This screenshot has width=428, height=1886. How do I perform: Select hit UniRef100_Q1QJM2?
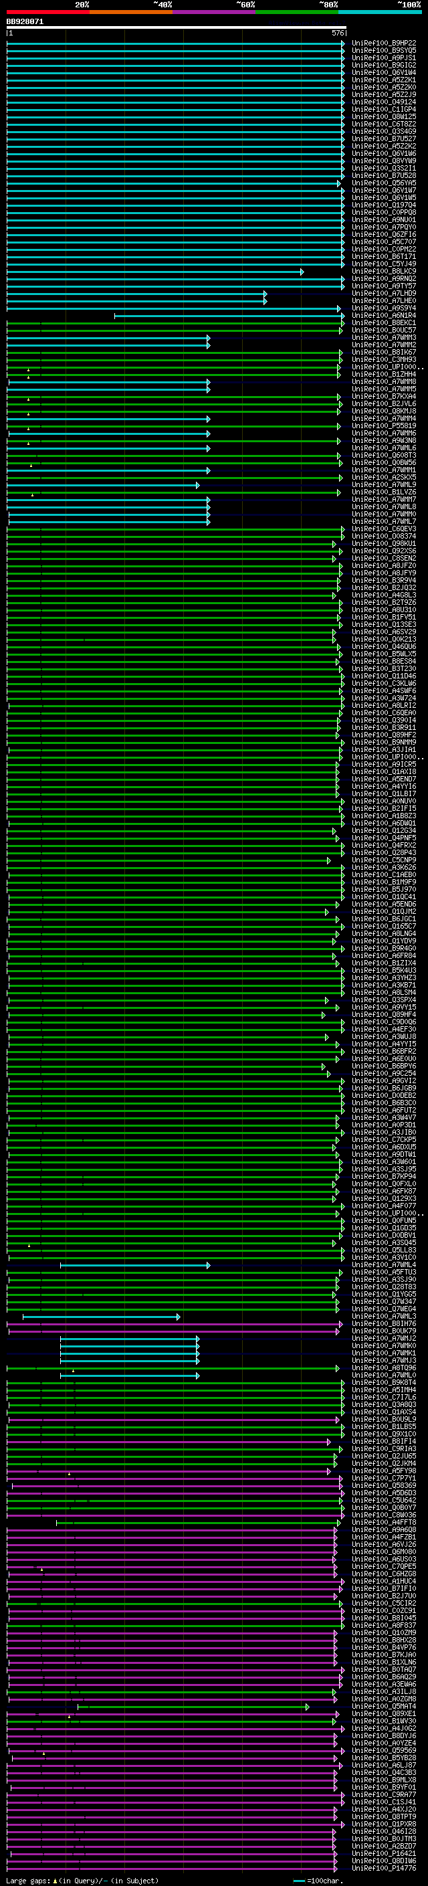[x=384, y=911]
